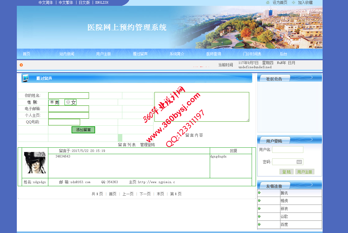Click the bookmark icon beside 加入收藏

(x=294, y=2)
